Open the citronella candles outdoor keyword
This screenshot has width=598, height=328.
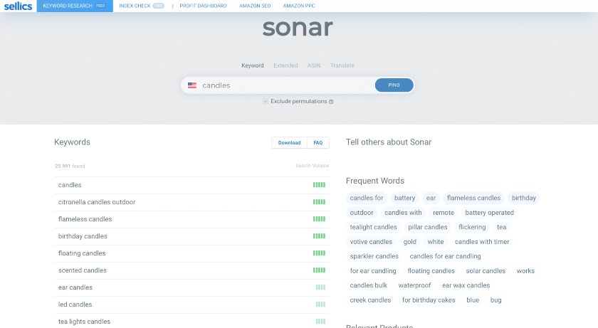(97, 202)
